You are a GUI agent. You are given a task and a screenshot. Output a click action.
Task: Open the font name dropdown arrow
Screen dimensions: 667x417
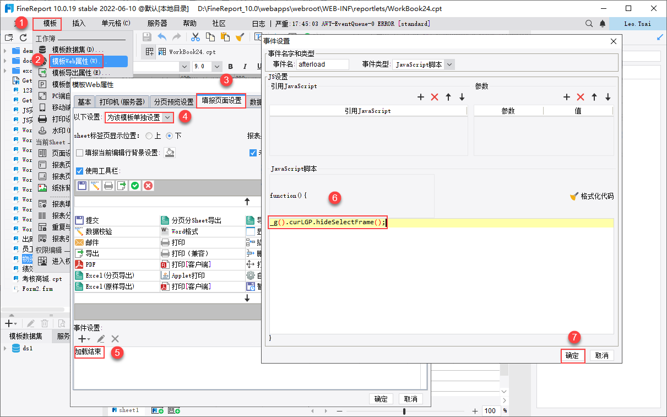click(185, 66)
